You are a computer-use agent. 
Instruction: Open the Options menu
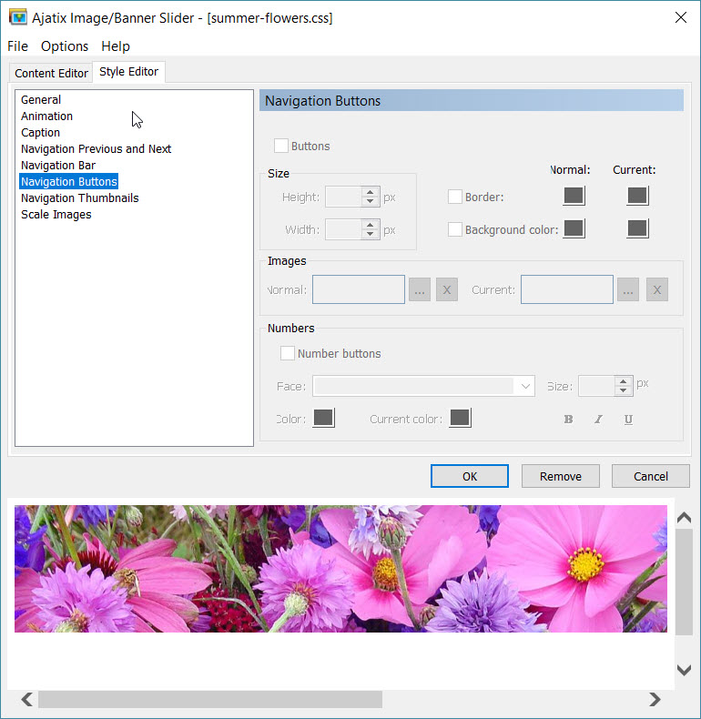65,46
